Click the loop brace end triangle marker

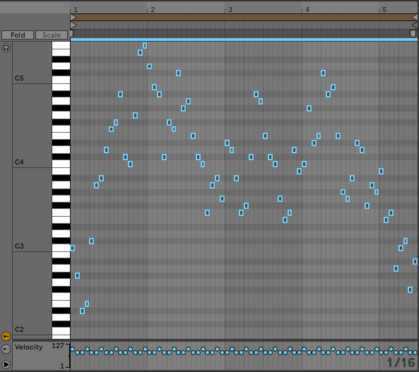(415, 18)
